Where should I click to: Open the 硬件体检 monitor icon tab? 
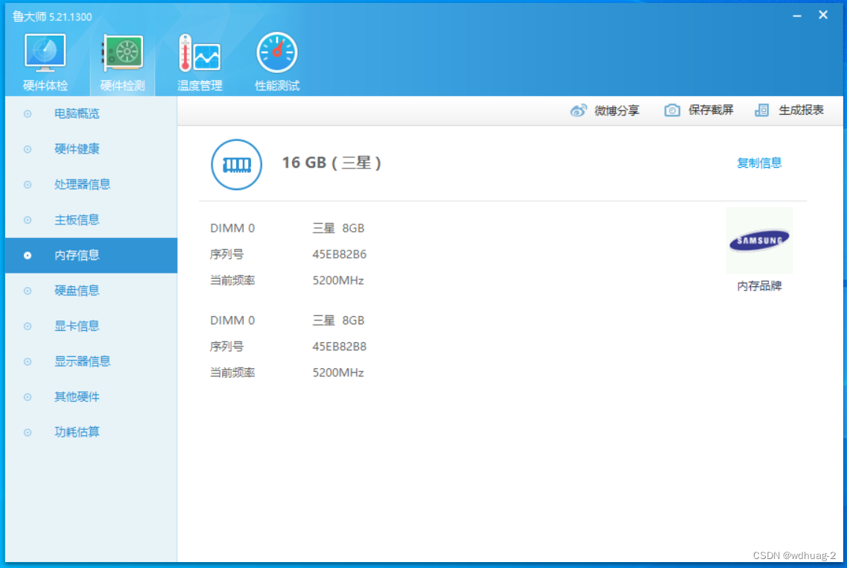coord(45,53)
